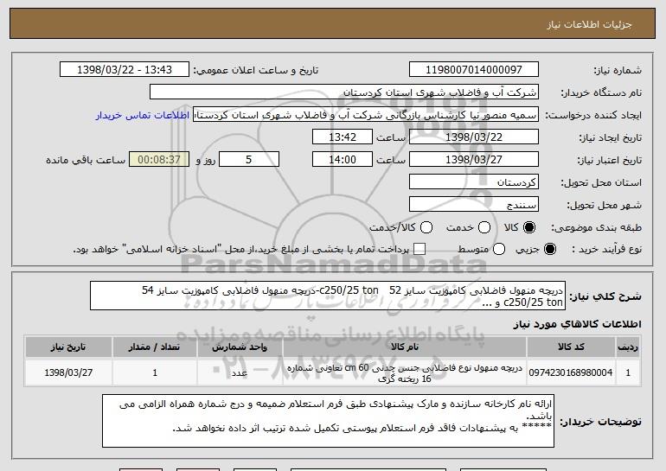Viewport: 666px width, 471px height.
Task: Click the نام دستگاه خریدار field
Action: (344, 92)
